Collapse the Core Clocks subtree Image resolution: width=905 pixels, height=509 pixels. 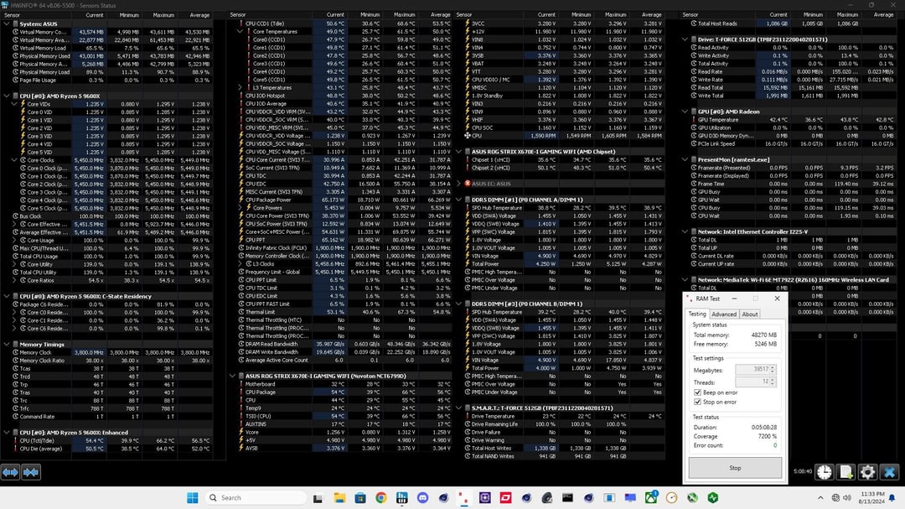tap(14, 160)
